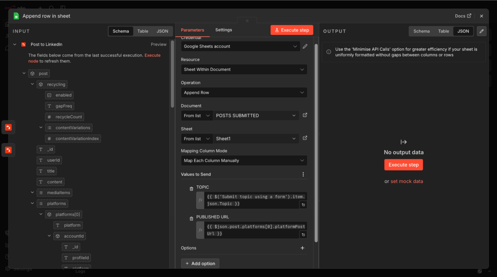The height and width of the screenshot is (277, 497).
Task: Select the contentVariationIndex field
Action: coord(73,138)
